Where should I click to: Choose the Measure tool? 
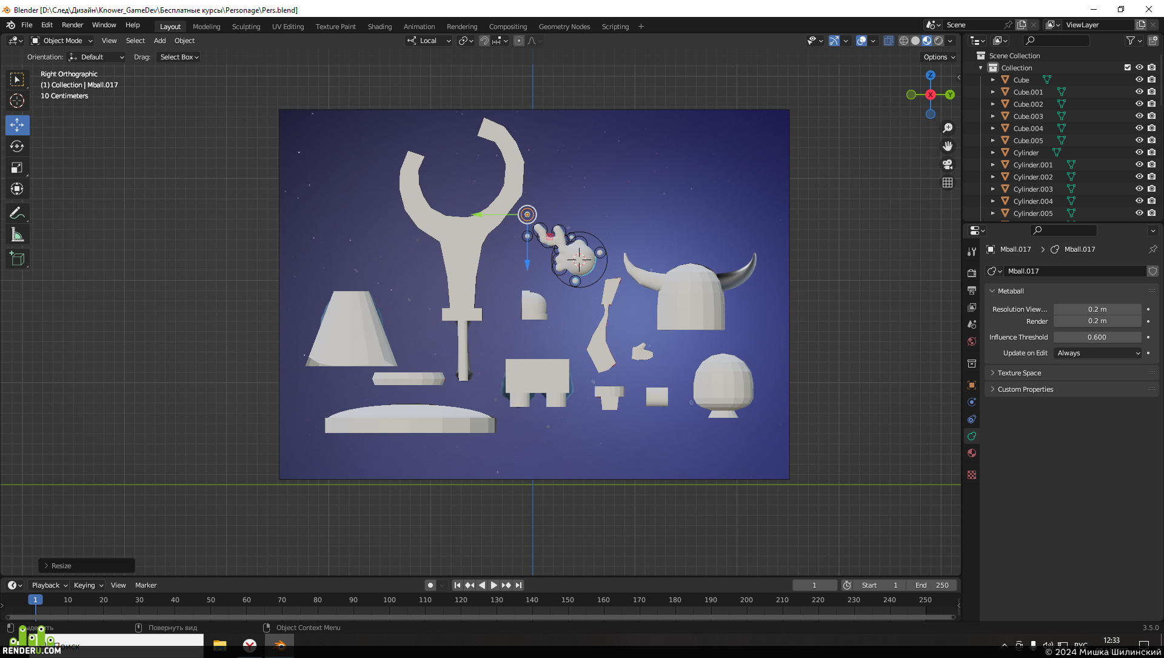click(x=17, y=235)
